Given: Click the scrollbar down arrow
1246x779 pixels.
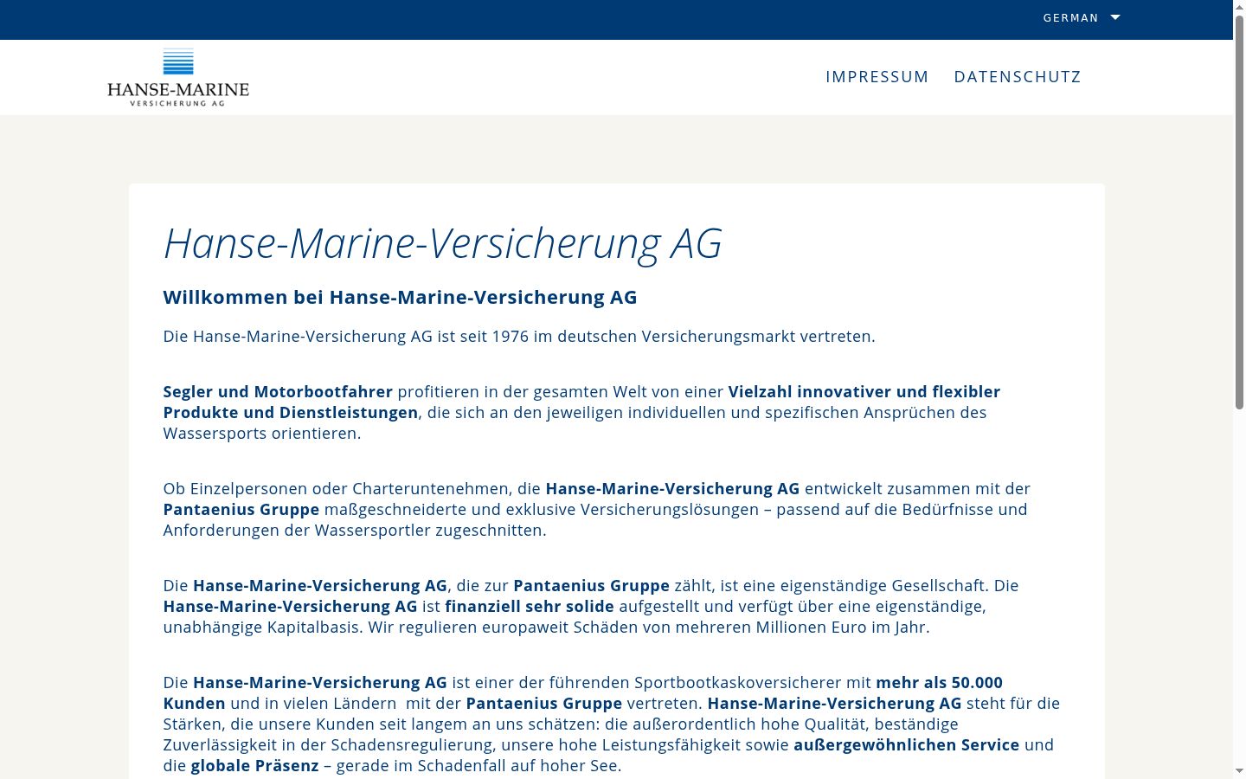Looking at the screenshot, I should click(x=1239, y=770).
